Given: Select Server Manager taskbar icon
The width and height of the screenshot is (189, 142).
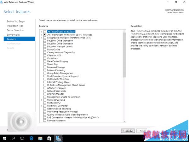Looking at the screenshot, I should 59,139.
